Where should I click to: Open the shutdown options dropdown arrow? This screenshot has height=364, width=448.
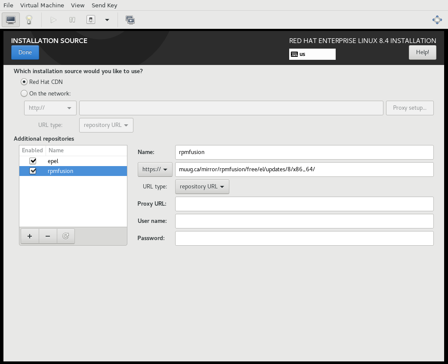point(107,20)
